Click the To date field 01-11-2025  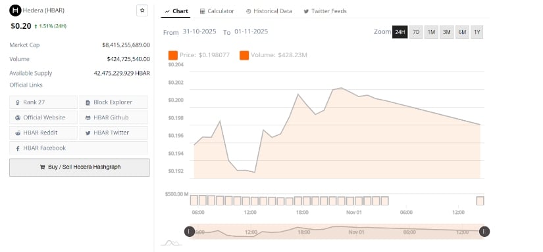click(251, 31)
